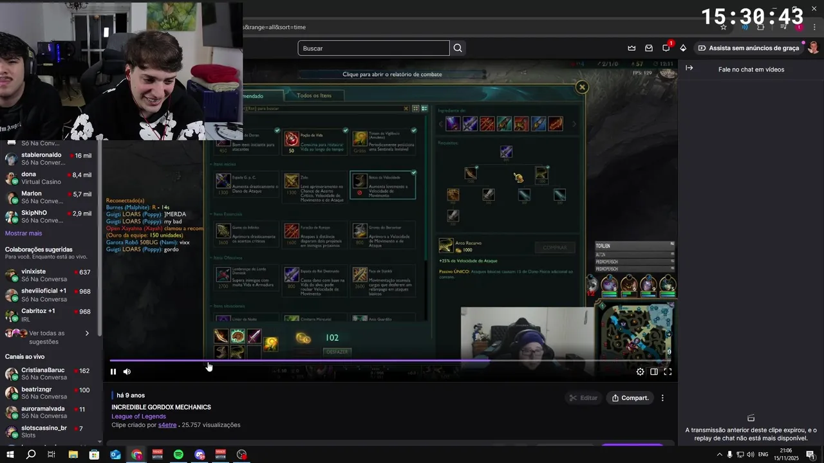
Task: Open taskbar clock 21:06 calendar
Action: point(786,455)
